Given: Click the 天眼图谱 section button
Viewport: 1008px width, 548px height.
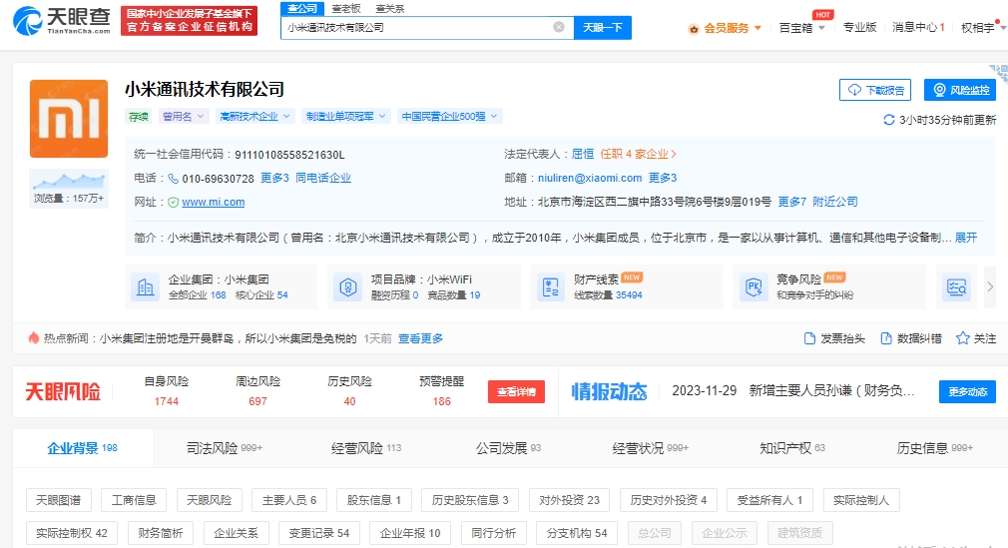Looking at the screenshot, I should 59,500.
